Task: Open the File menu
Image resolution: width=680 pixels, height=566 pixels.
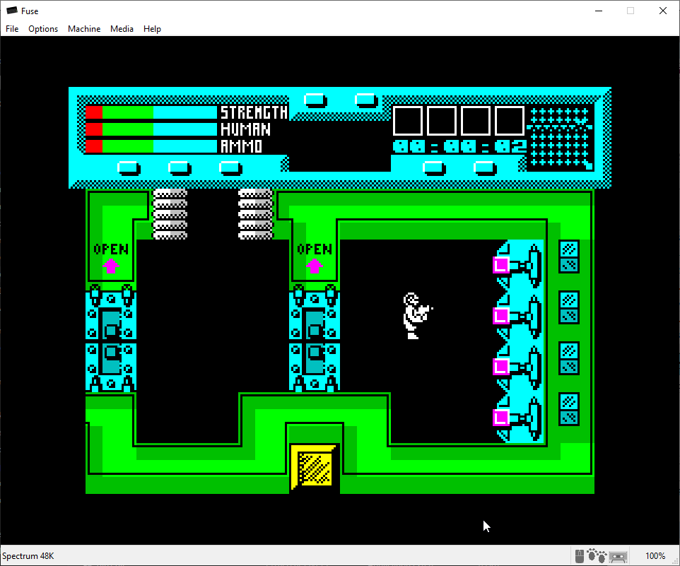Action: point(12,28)
